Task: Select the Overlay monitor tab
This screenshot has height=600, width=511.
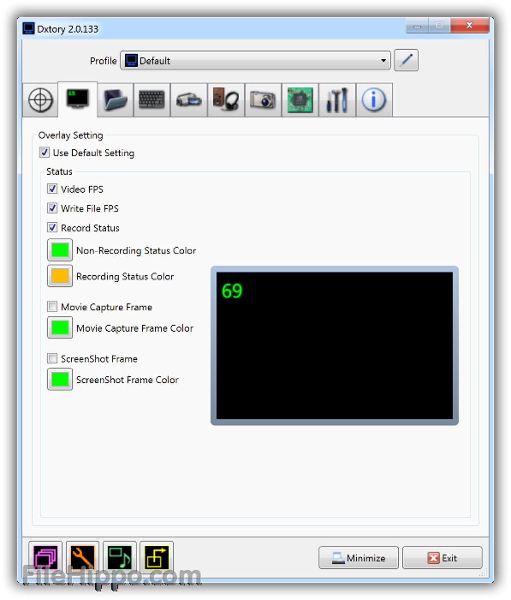Action: point(78,99)
